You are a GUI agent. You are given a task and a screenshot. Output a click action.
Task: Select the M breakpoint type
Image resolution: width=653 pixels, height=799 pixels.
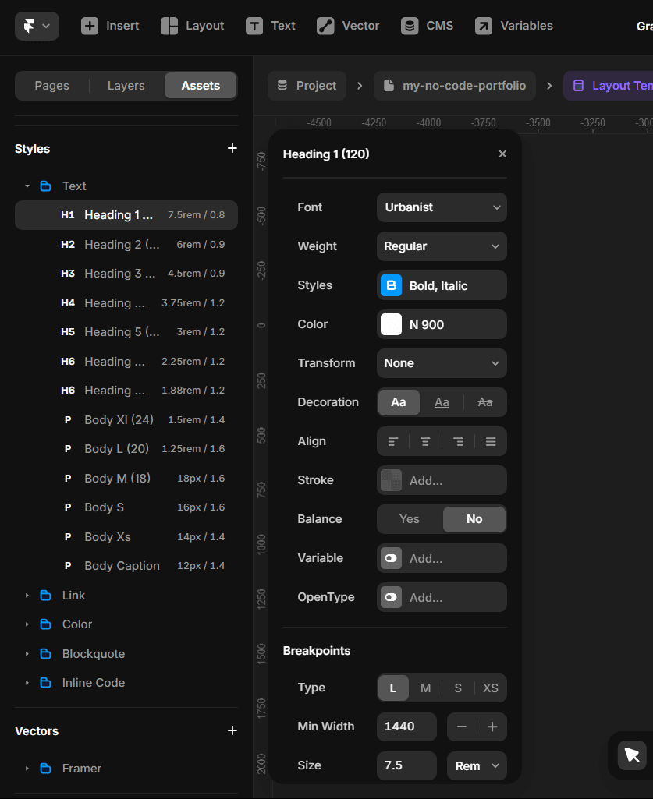click(x=425, y=688)
